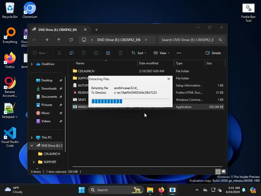
Task: Launch Notepad++ from the desktop
Action: click(x=10, y=110)
